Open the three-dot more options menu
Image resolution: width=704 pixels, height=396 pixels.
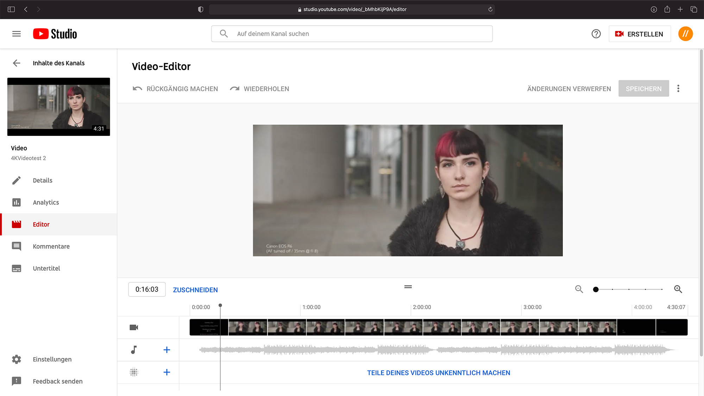click(678, 89)
